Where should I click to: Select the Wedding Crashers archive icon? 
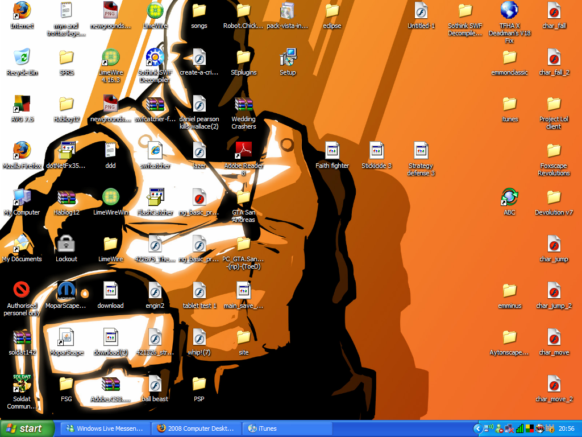tap(243, 104)
